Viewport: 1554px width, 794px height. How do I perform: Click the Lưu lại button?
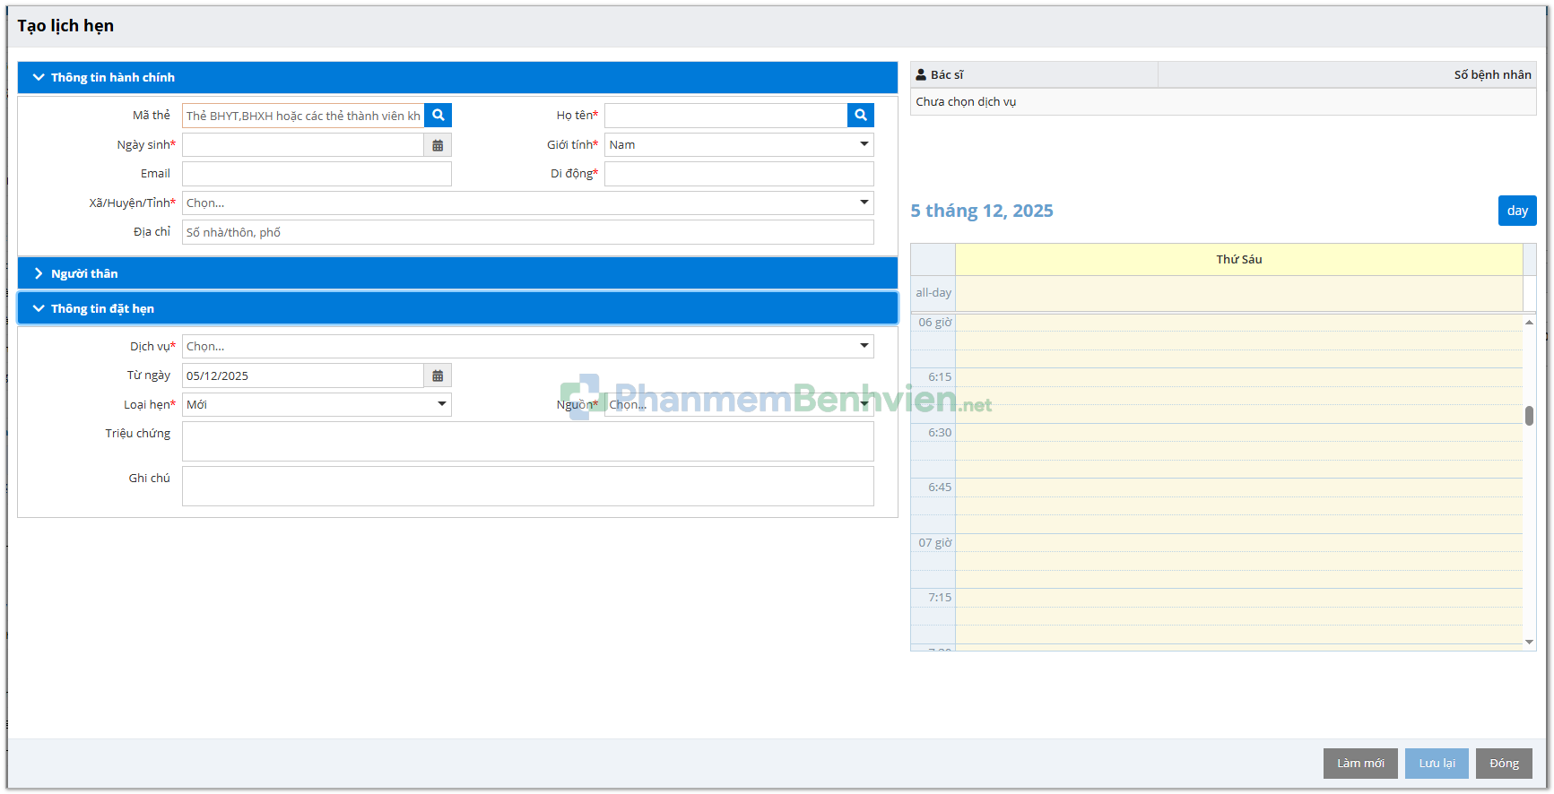[1436, 764]
